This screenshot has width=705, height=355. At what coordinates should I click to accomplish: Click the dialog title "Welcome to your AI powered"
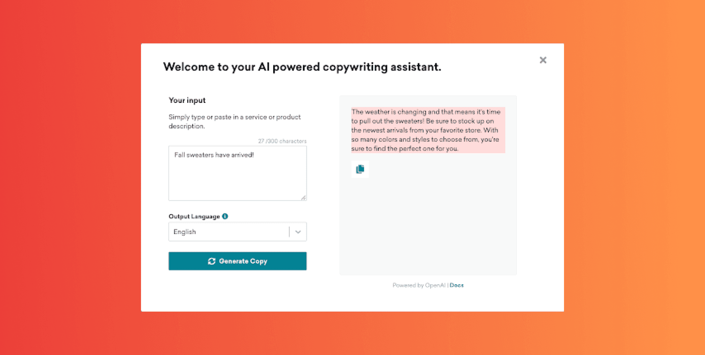tap(302, 67)
